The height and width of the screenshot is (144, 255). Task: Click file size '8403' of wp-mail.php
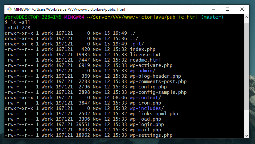84,130
